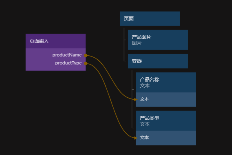Click the gray 文本 subtitle under 产品类型
Viewport: 232px width, 155px height.
(x=145, y=124)
